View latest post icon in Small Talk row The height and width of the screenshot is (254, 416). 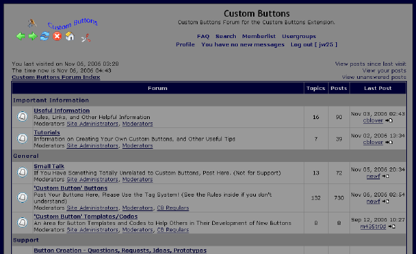[x=385, y=176]
